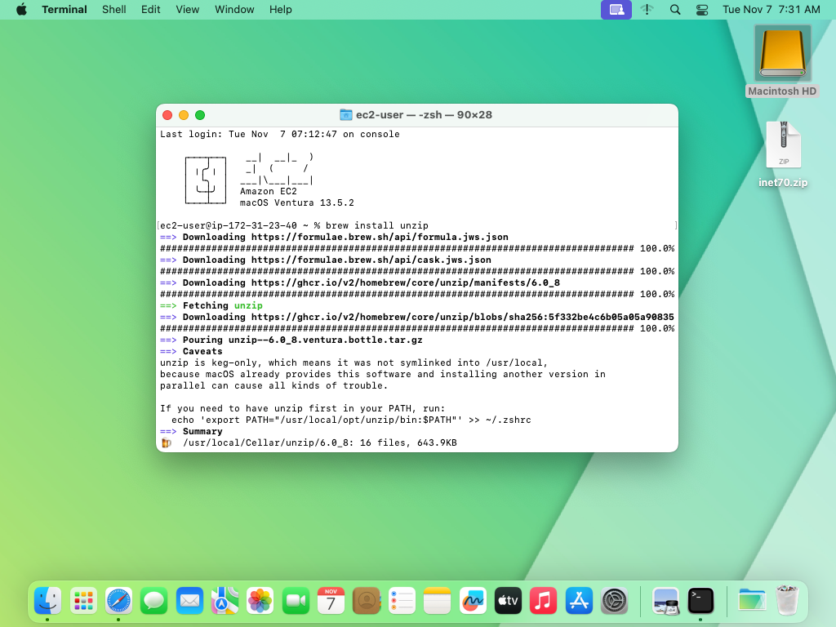Screen dimensions: 836x627
Task: Select the Macintosh HD desktop drive
Action: [782, 61]
